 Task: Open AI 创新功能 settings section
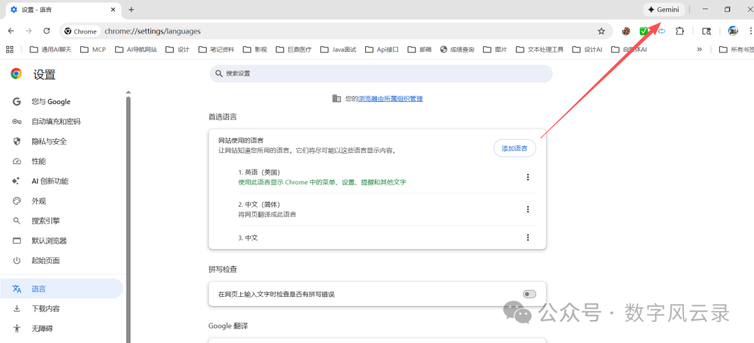click(x=50, y=182)
